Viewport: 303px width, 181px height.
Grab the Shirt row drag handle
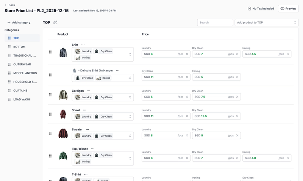point(50,52)
